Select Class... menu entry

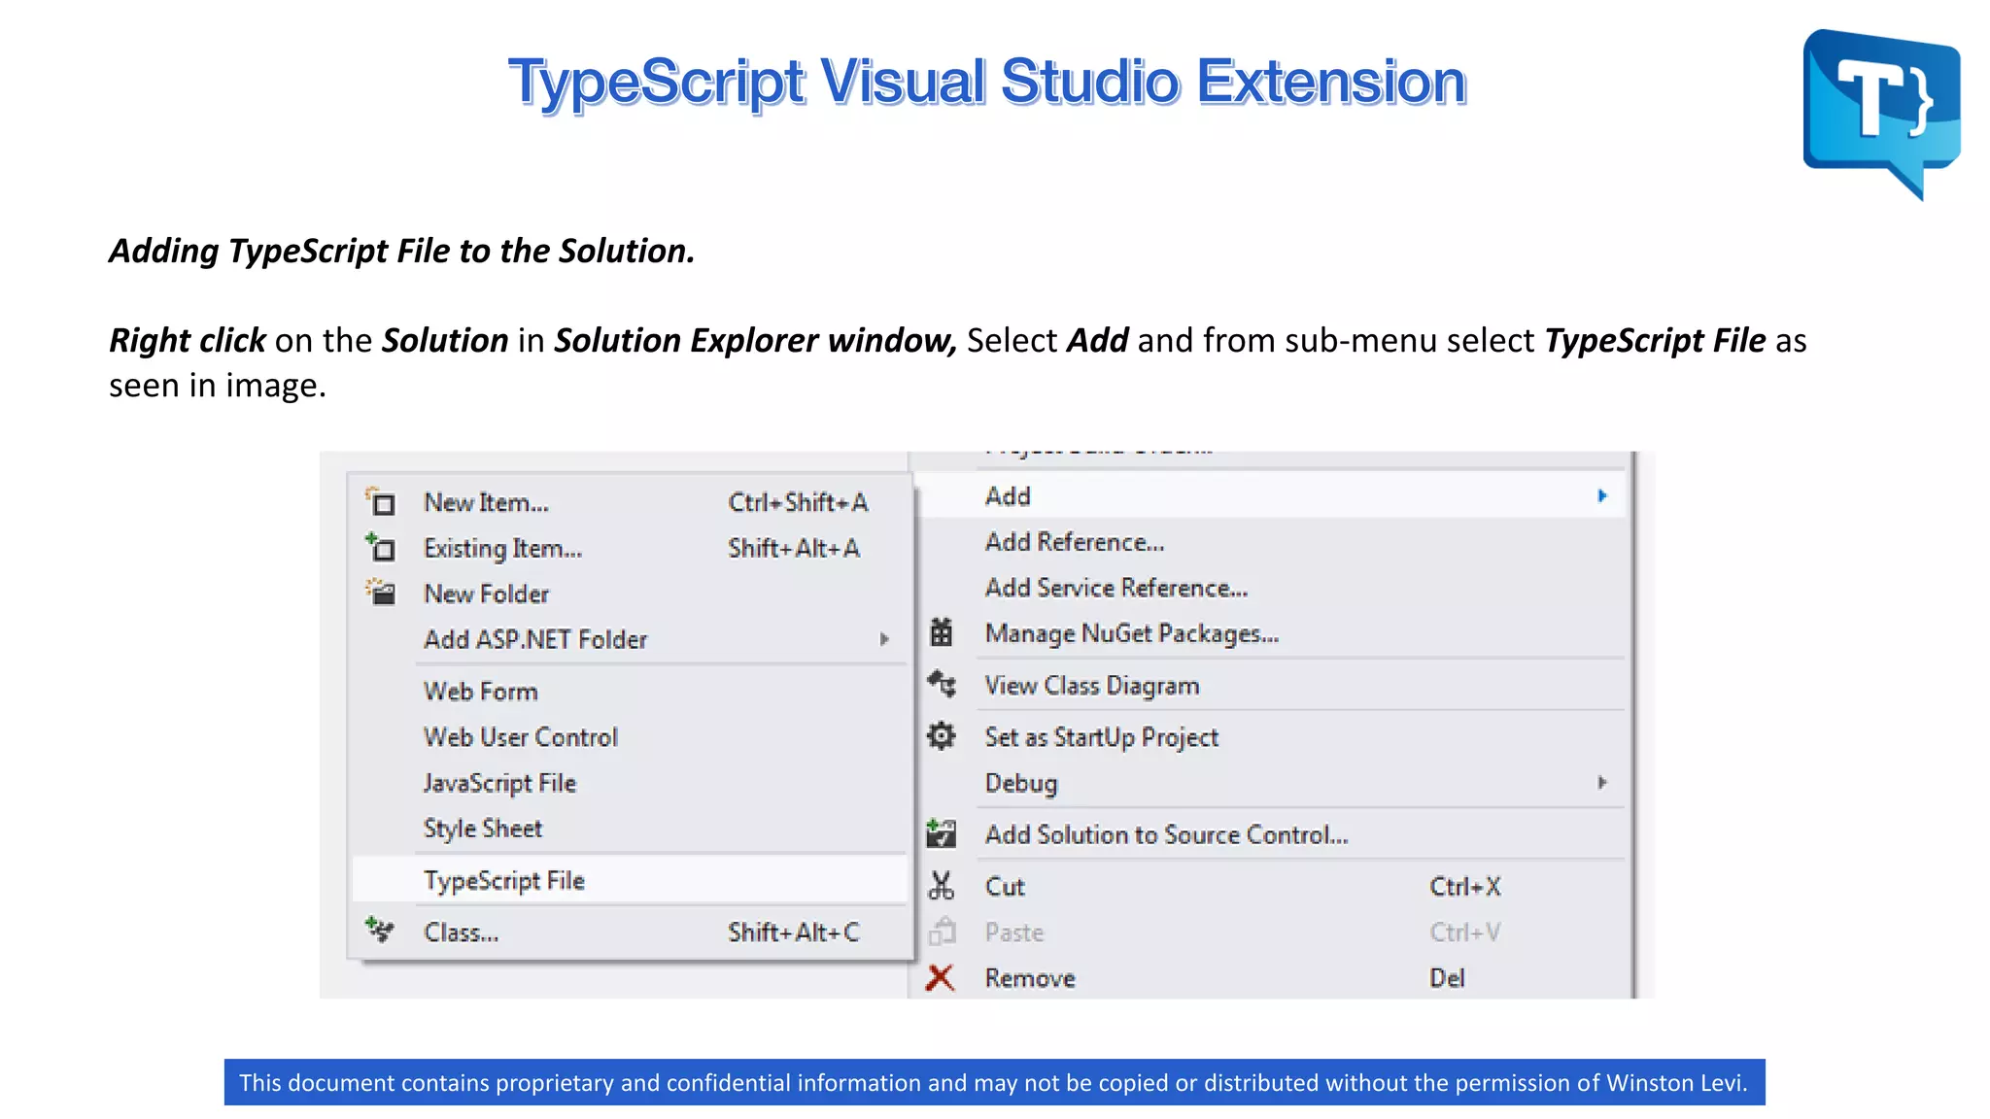tap(630, 932)
